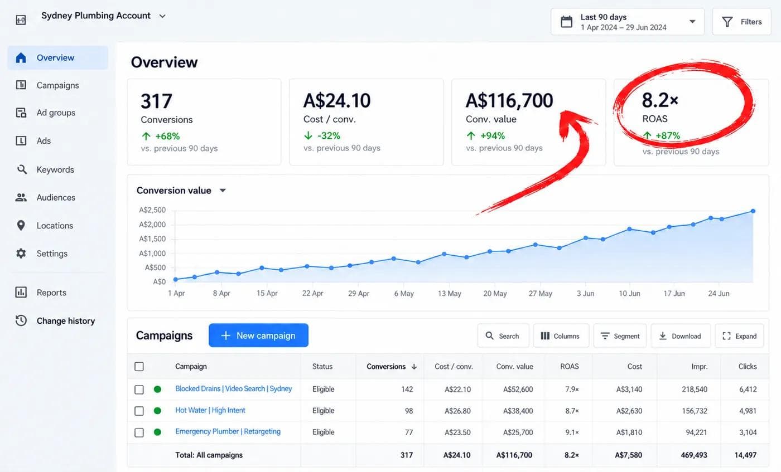Open Blocked Drains | Video Search | Sydney link
Viewport: 781px width, 472px height.
tap(234, 388)
